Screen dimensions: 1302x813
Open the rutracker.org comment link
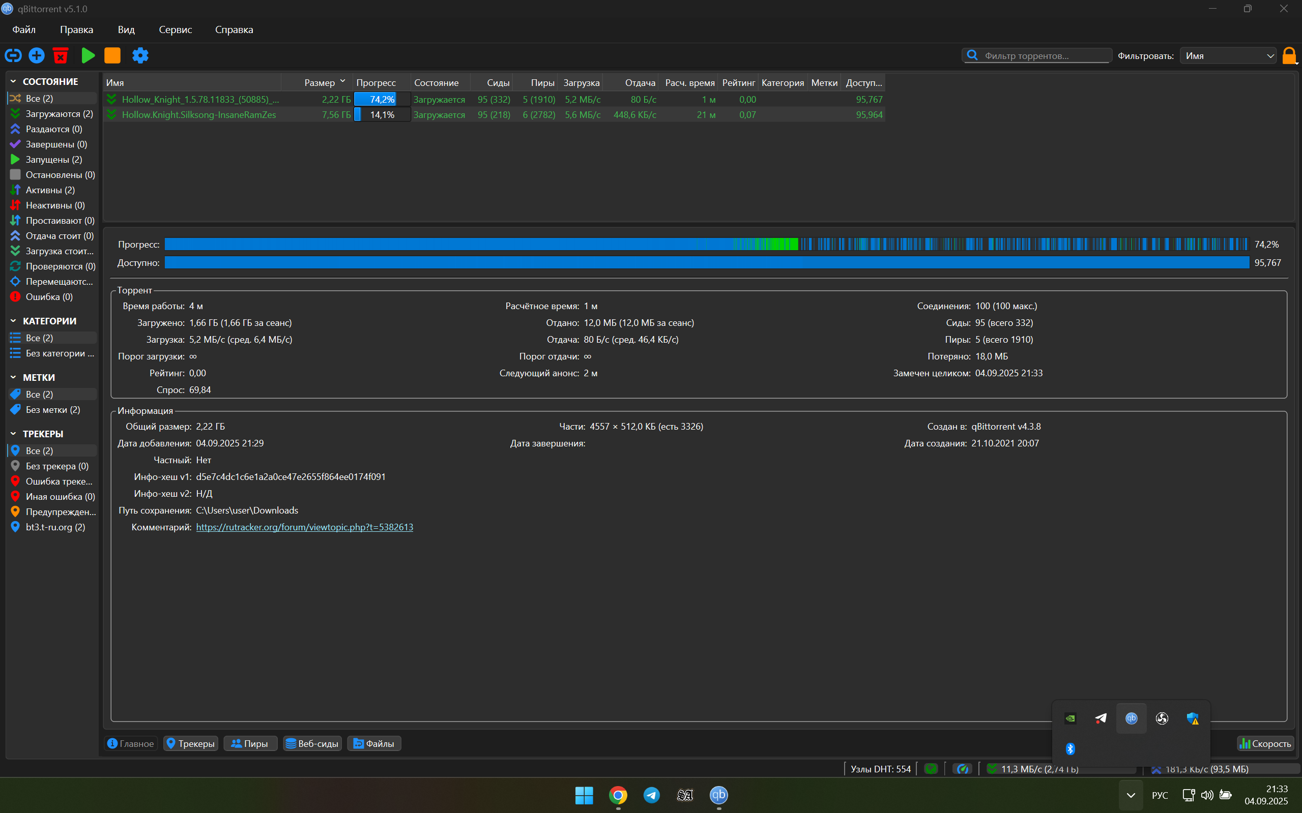tap(305, 527)
